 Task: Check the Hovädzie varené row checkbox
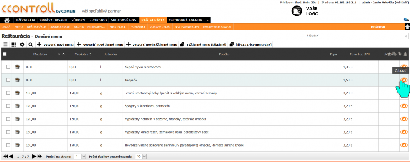click(8, 145)
